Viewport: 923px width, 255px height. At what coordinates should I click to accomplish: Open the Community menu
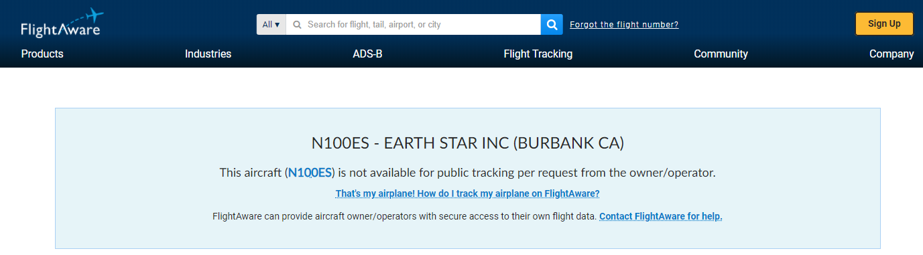coord(721,54)
